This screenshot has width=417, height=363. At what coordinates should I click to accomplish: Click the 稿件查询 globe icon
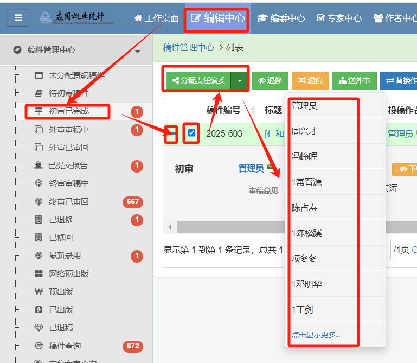pyautogui.click(x=39, y=346)
